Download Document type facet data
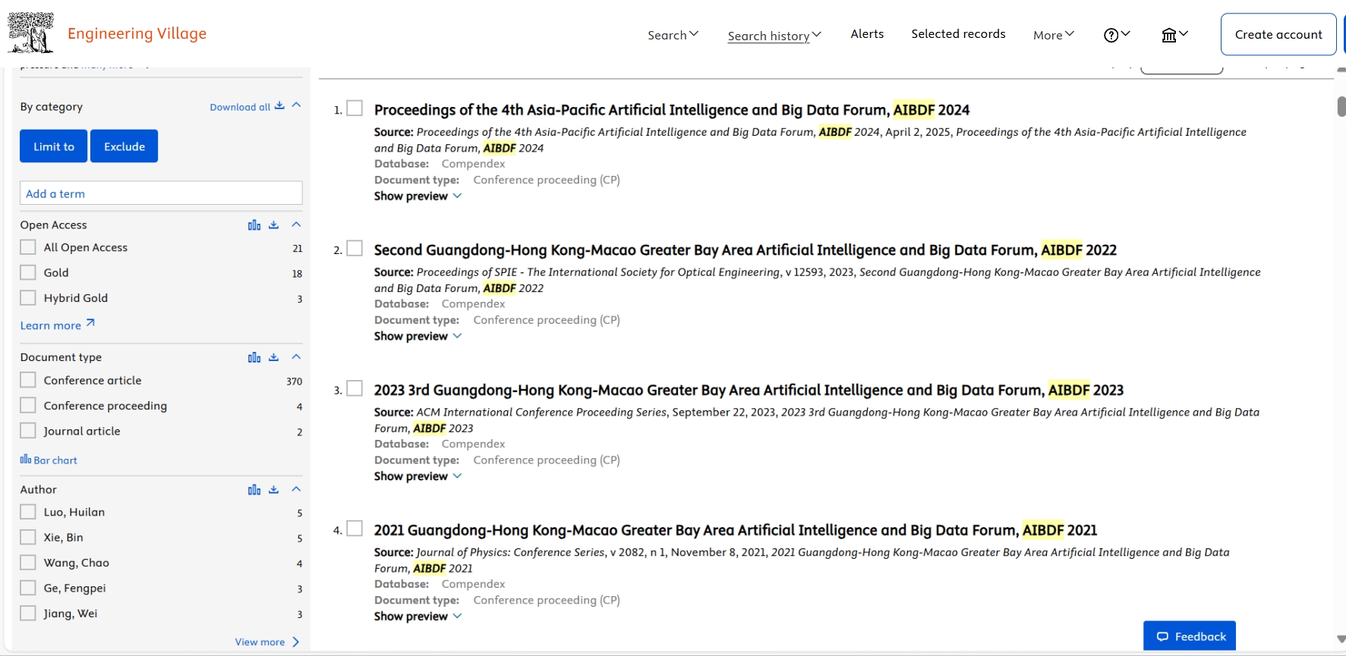Screen dimensions: 1346x656 (274, 356)
